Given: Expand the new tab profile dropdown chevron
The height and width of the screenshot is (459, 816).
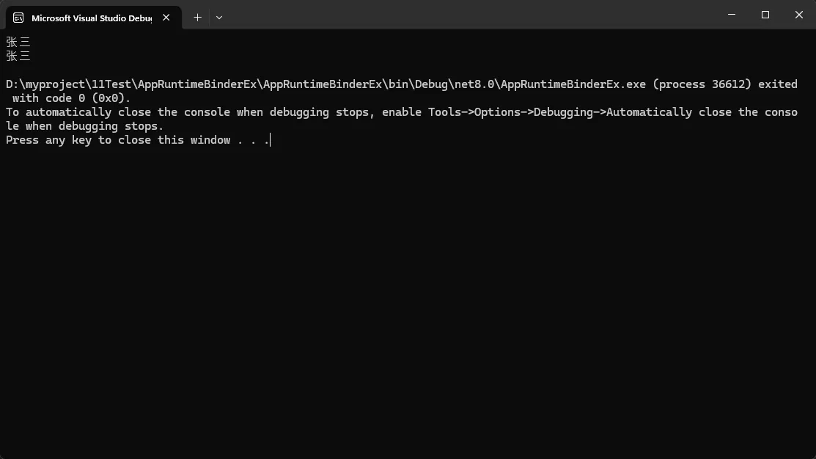Looking at the screenshot, I should coord(218,18).
